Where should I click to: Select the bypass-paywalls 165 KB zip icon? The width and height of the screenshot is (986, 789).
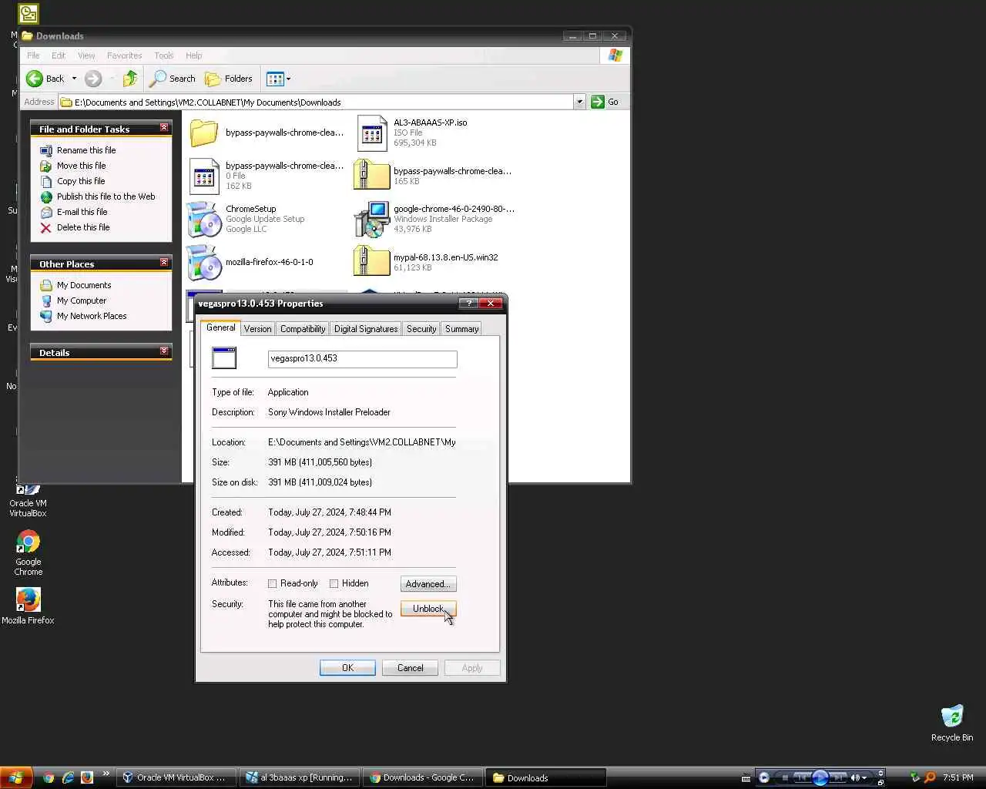371,176
